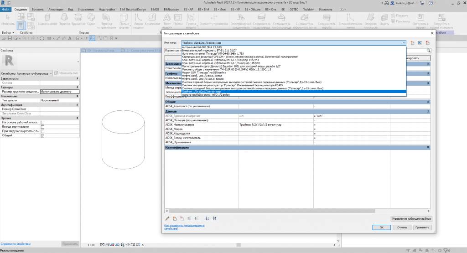Click the dialog's horizontal scrollbar
Viewport: 467px width, 253px height.
tap(272, 211)
